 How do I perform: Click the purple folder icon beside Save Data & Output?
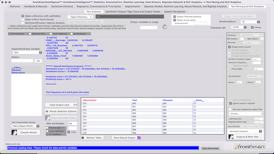tap(139, 138)
